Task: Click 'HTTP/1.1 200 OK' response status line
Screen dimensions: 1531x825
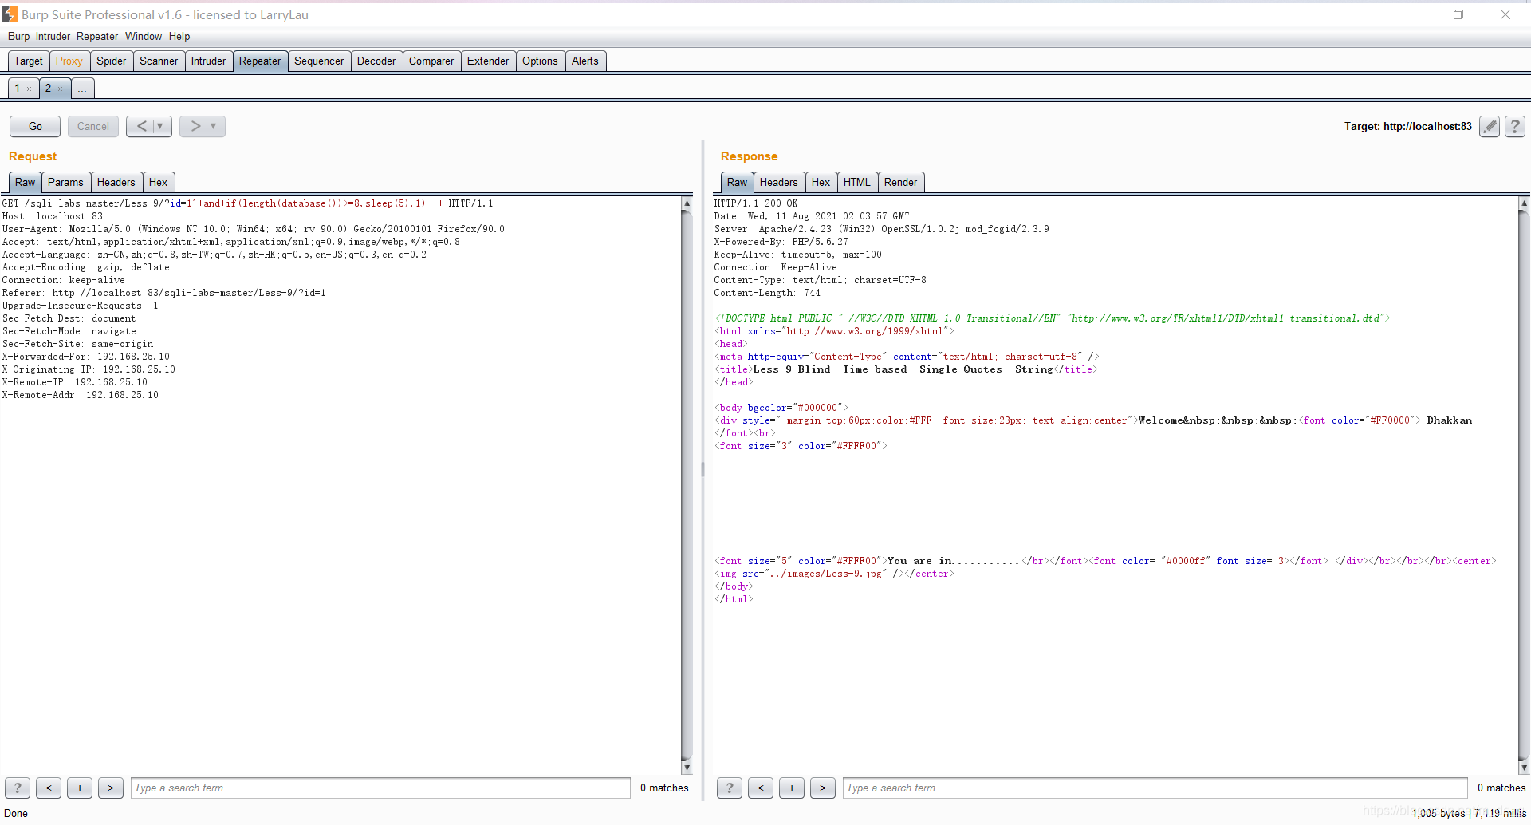Action: click(x=756, y=203)
